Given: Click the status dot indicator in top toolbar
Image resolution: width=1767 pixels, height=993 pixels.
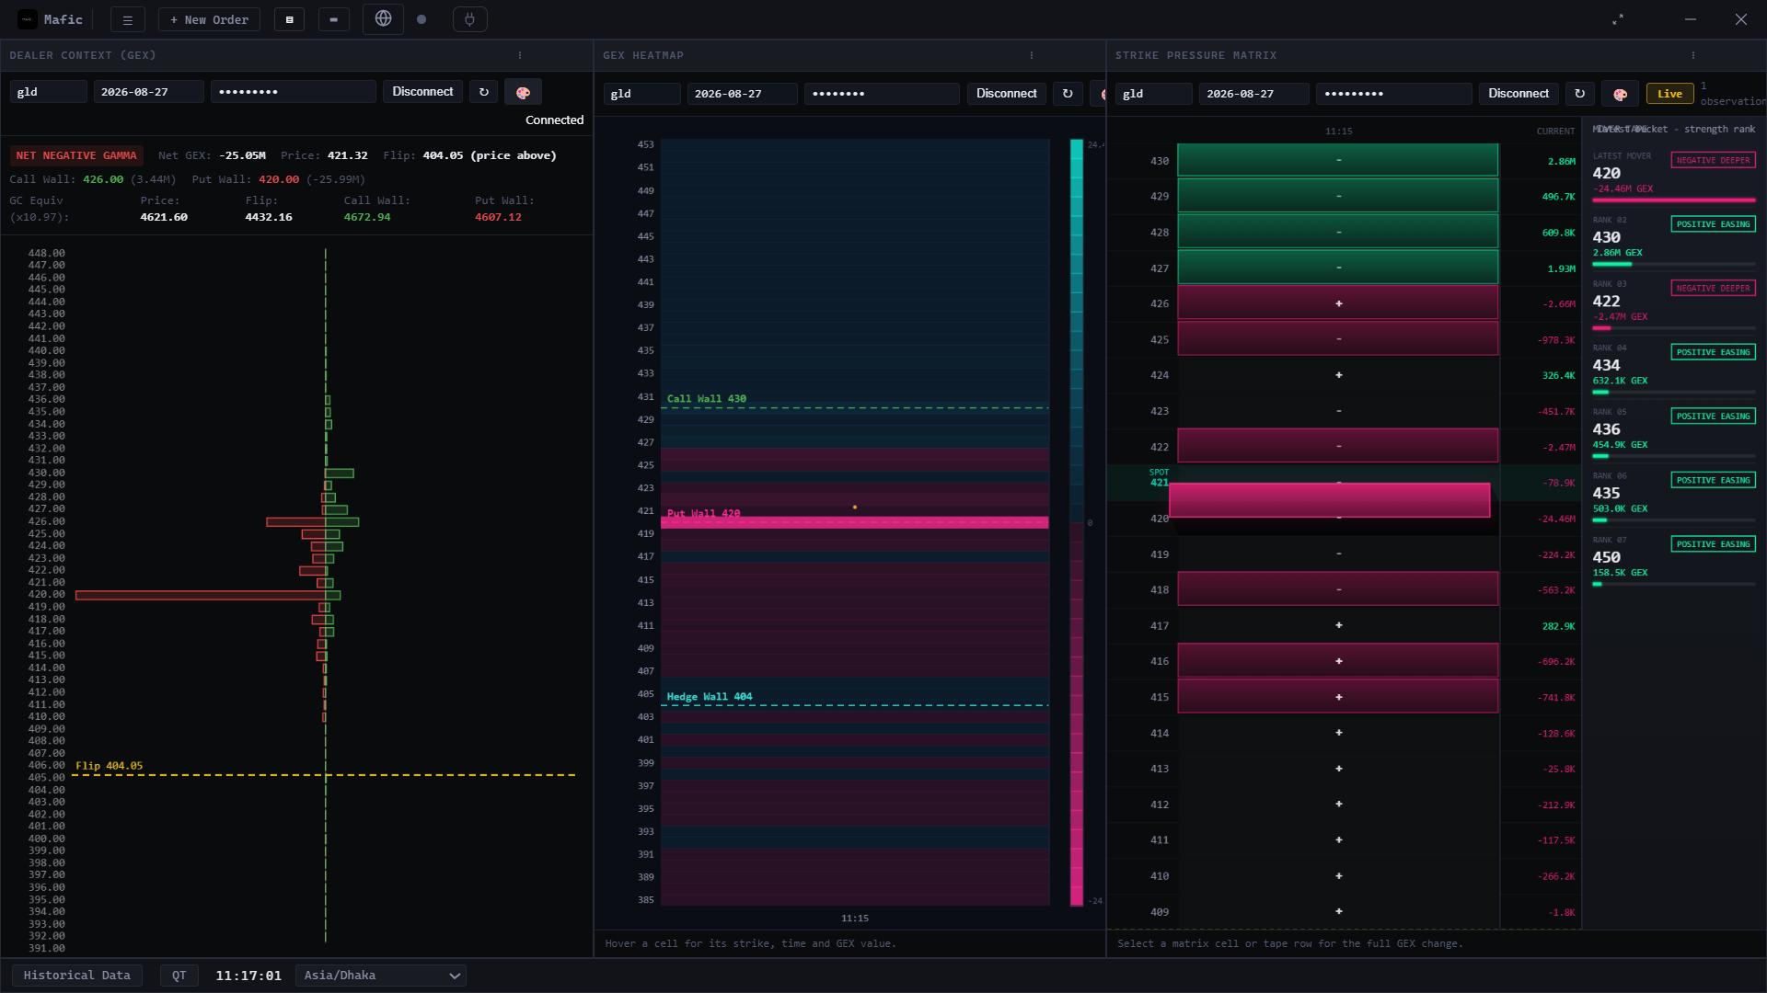Looking at the screenshot, I should click(422, 19).
